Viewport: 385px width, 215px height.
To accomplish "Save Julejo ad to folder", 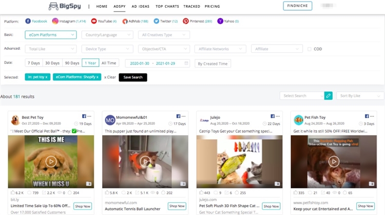I will click(277, 184).
